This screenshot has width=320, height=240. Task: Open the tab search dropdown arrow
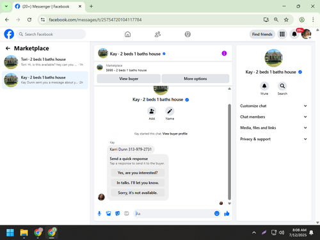click(6, 6)
